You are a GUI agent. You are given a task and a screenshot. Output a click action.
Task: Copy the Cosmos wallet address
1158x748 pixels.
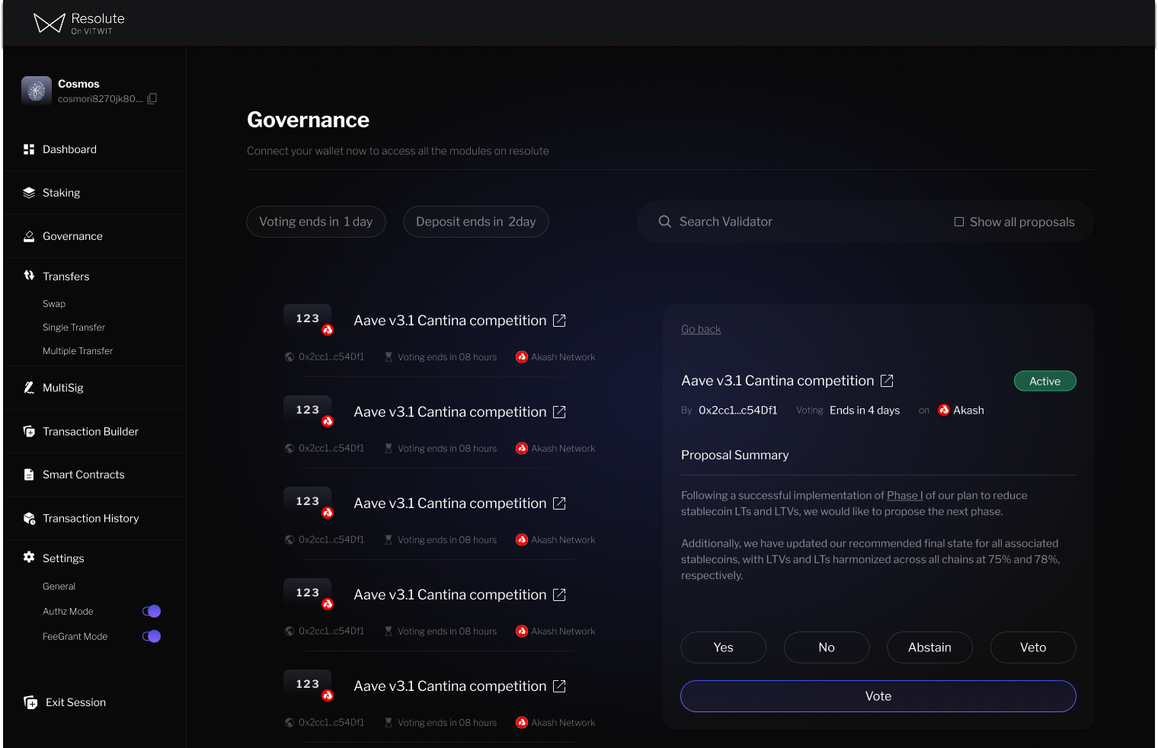tap(152, 98)
